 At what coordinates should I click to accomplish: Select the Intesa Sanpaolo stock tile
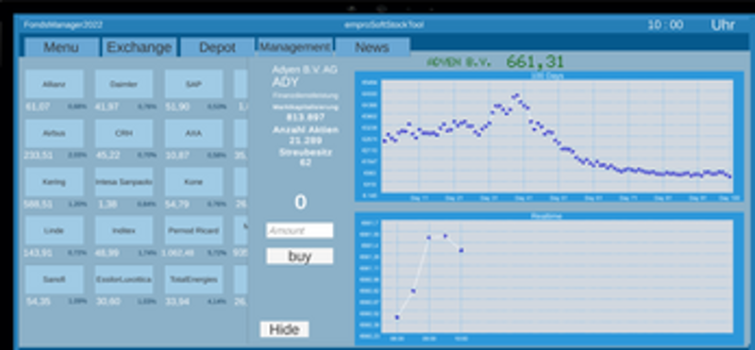(124, 182)
